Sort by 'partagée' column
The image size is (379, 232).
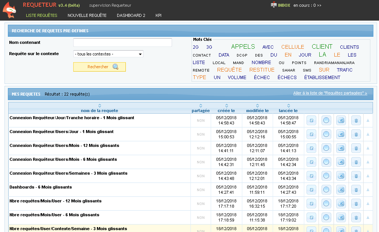(x=201, y=106)
